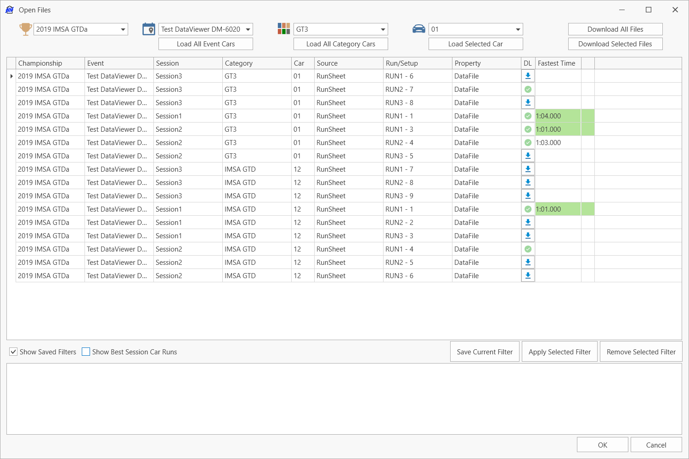The width and height of the screenshot is (689, 459).
Task: Enable Show Best Session Car Runs
Action: tap(86, 352)
